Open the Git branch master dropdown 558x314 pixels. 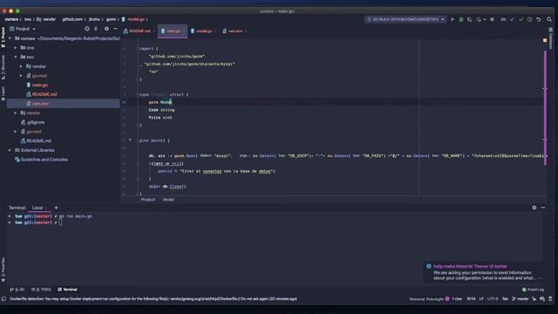tap(521, 299)
